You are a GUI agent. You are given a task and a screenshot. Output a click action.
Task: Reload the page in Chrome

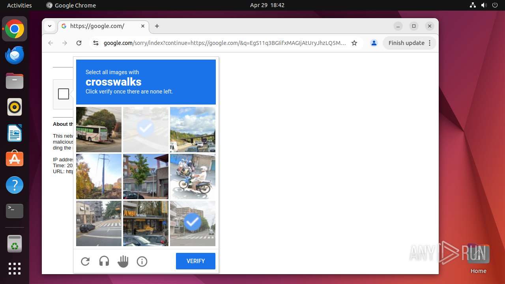[x=79, y=43]
